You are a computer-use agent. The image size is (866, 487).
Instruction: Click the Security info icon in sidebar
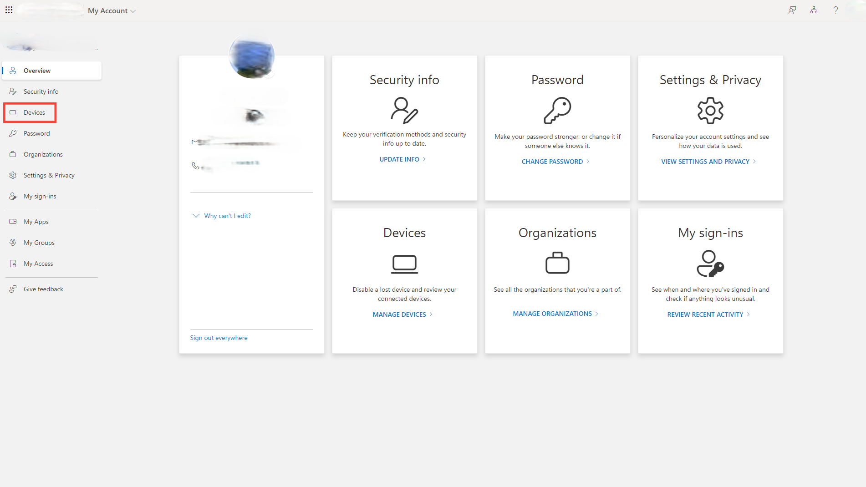click(x=13, y=91)
